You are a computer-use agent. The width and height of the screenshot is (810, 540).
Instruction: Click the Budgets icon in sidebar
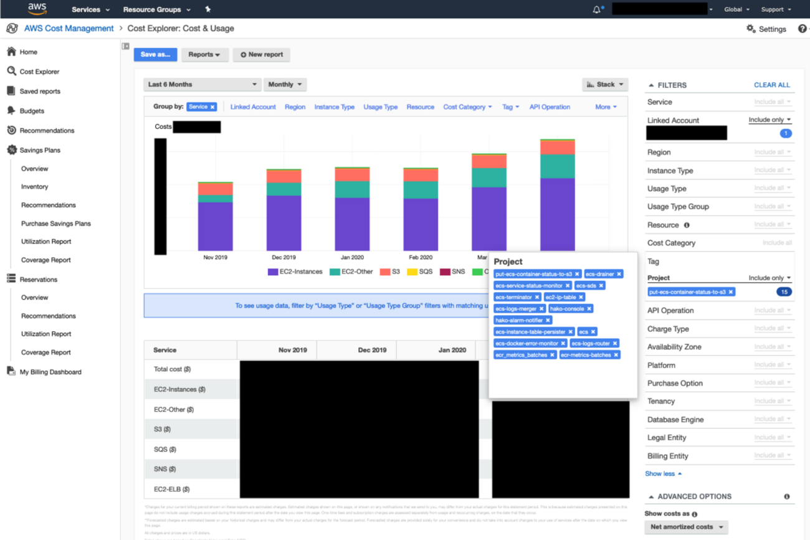tap(11, 110)
